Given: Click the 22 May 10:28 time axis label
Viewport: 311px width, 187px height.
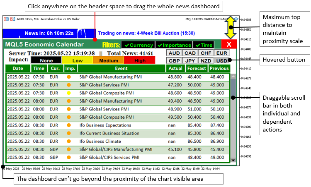Looking at the screenshot, I should (131, 169).
